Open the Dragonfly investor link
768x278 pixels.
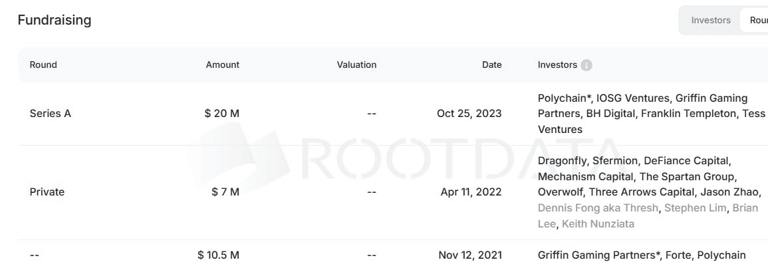click(562, 161)
